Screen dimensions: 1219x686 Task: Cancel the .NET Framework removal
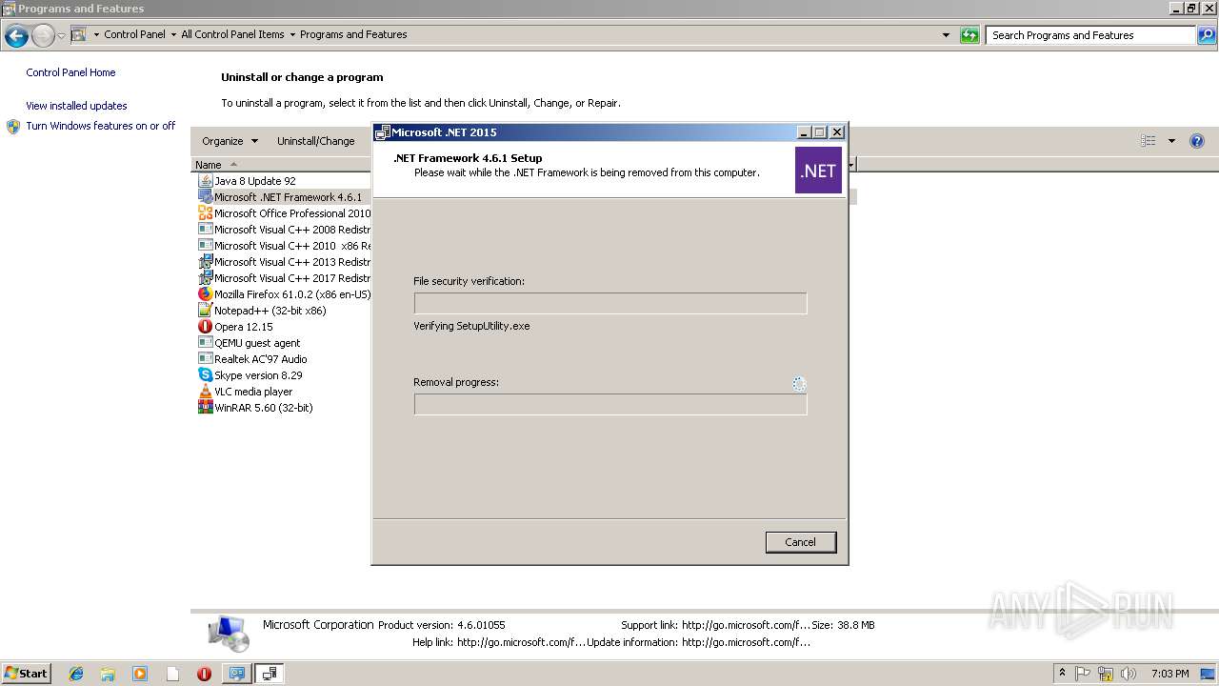coord(800,542)
